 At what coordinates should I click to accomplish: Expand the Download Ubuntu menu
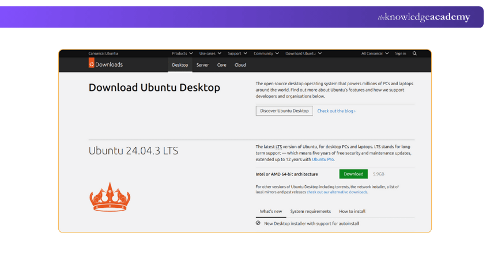point(303,54)
